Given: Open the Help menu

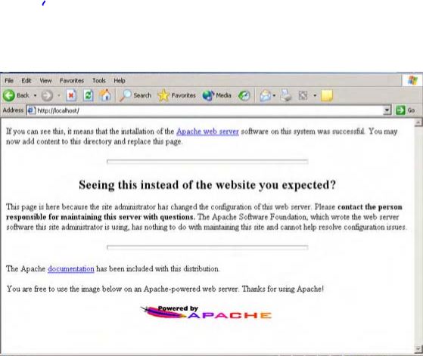Looking at the screenshot, I should [120, 81].
